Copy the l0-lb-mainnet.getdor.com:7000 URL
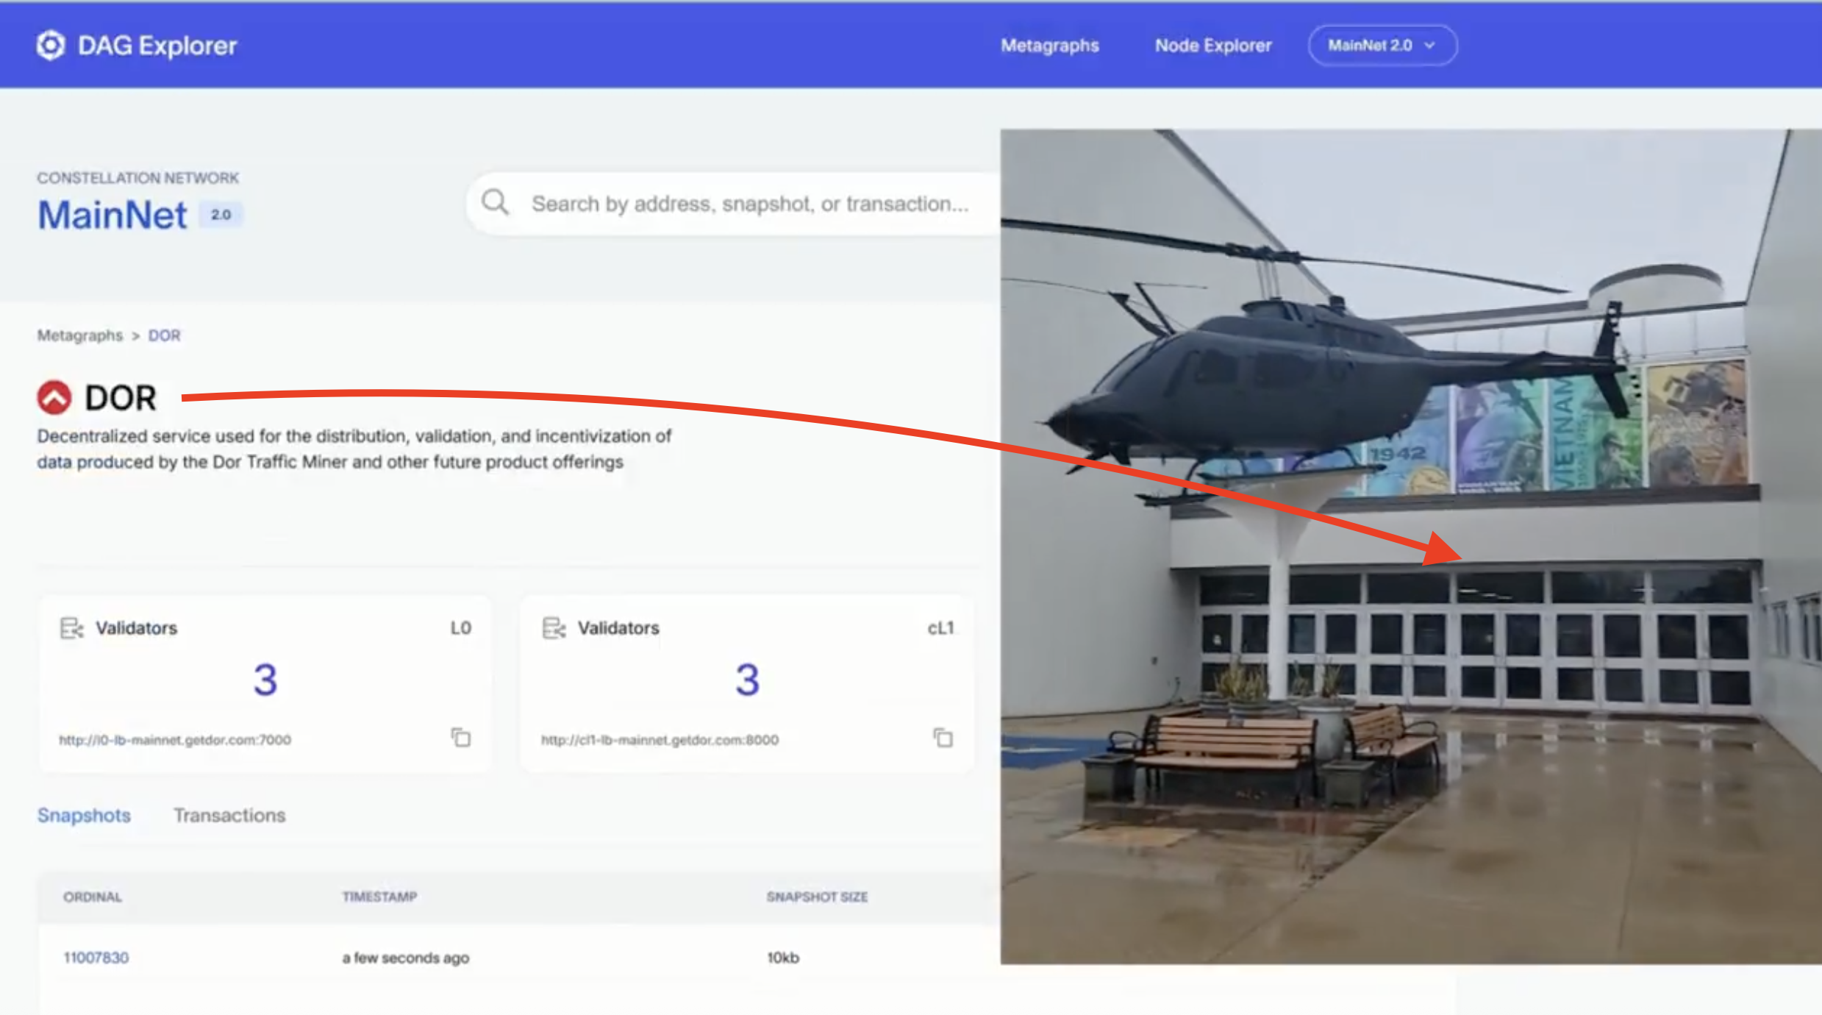1822x1015 pixels. [460, 737]
